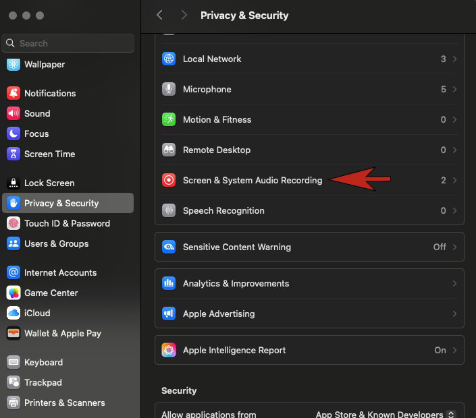The width and height of the screenshot is (476, 418).
Task: Click the Screen & System Audio Recording icon
Action: point(169,180)
